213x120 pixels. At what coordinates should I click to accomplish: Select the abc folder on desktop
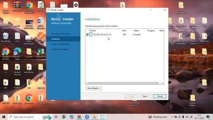click(6, 84)
